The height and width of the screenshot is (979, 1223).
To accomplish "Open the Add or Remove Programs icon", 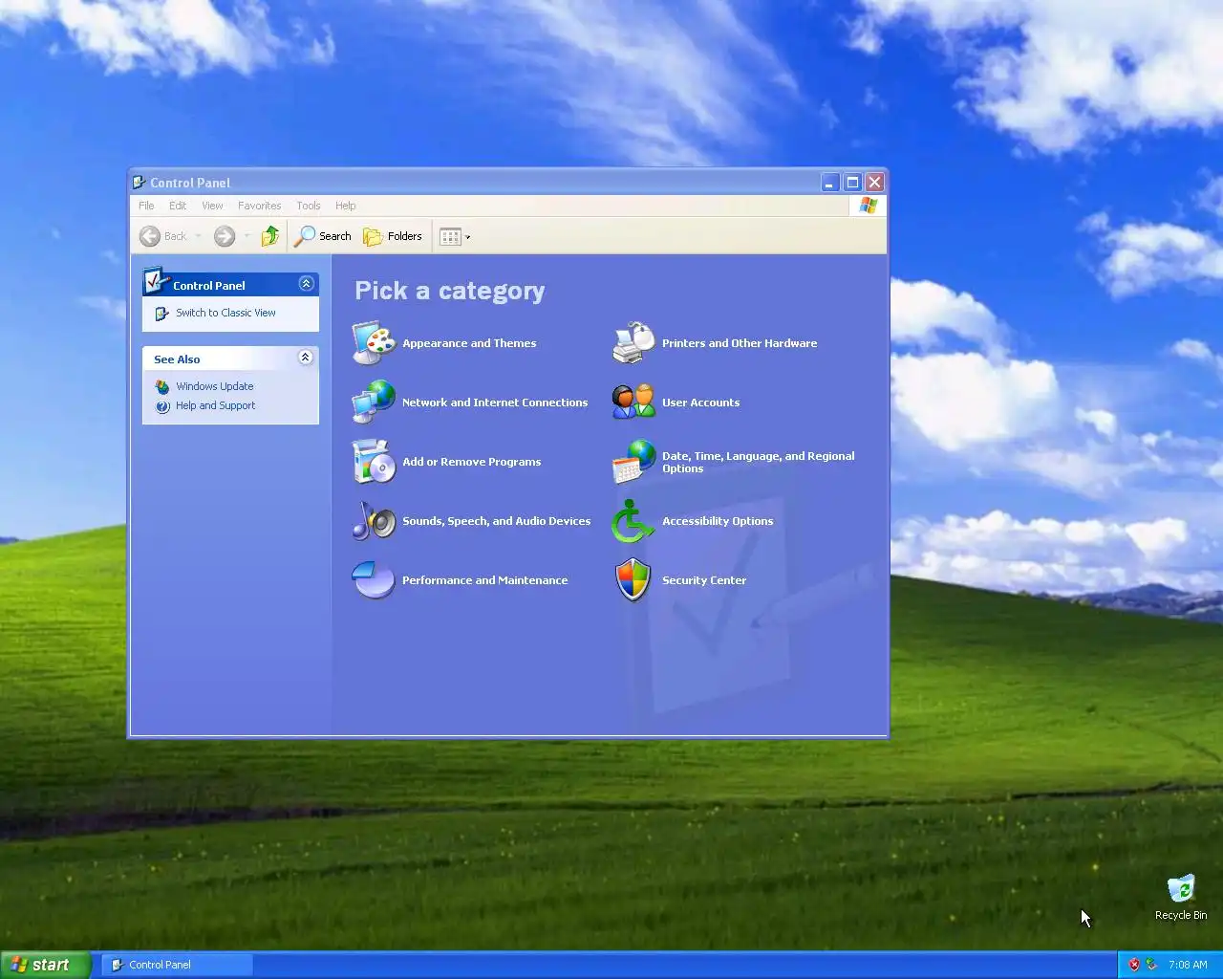I will pyautogui.click(x=374, y=462).
